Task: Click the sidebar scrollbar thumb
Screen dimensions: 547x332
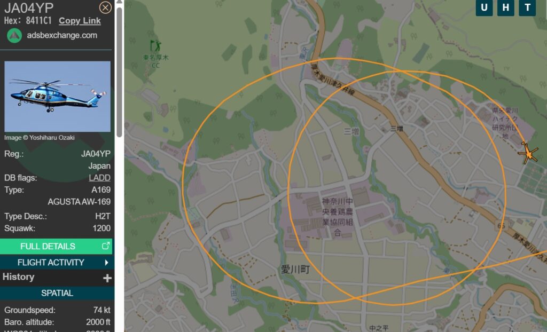Action: tap(119, 72)
